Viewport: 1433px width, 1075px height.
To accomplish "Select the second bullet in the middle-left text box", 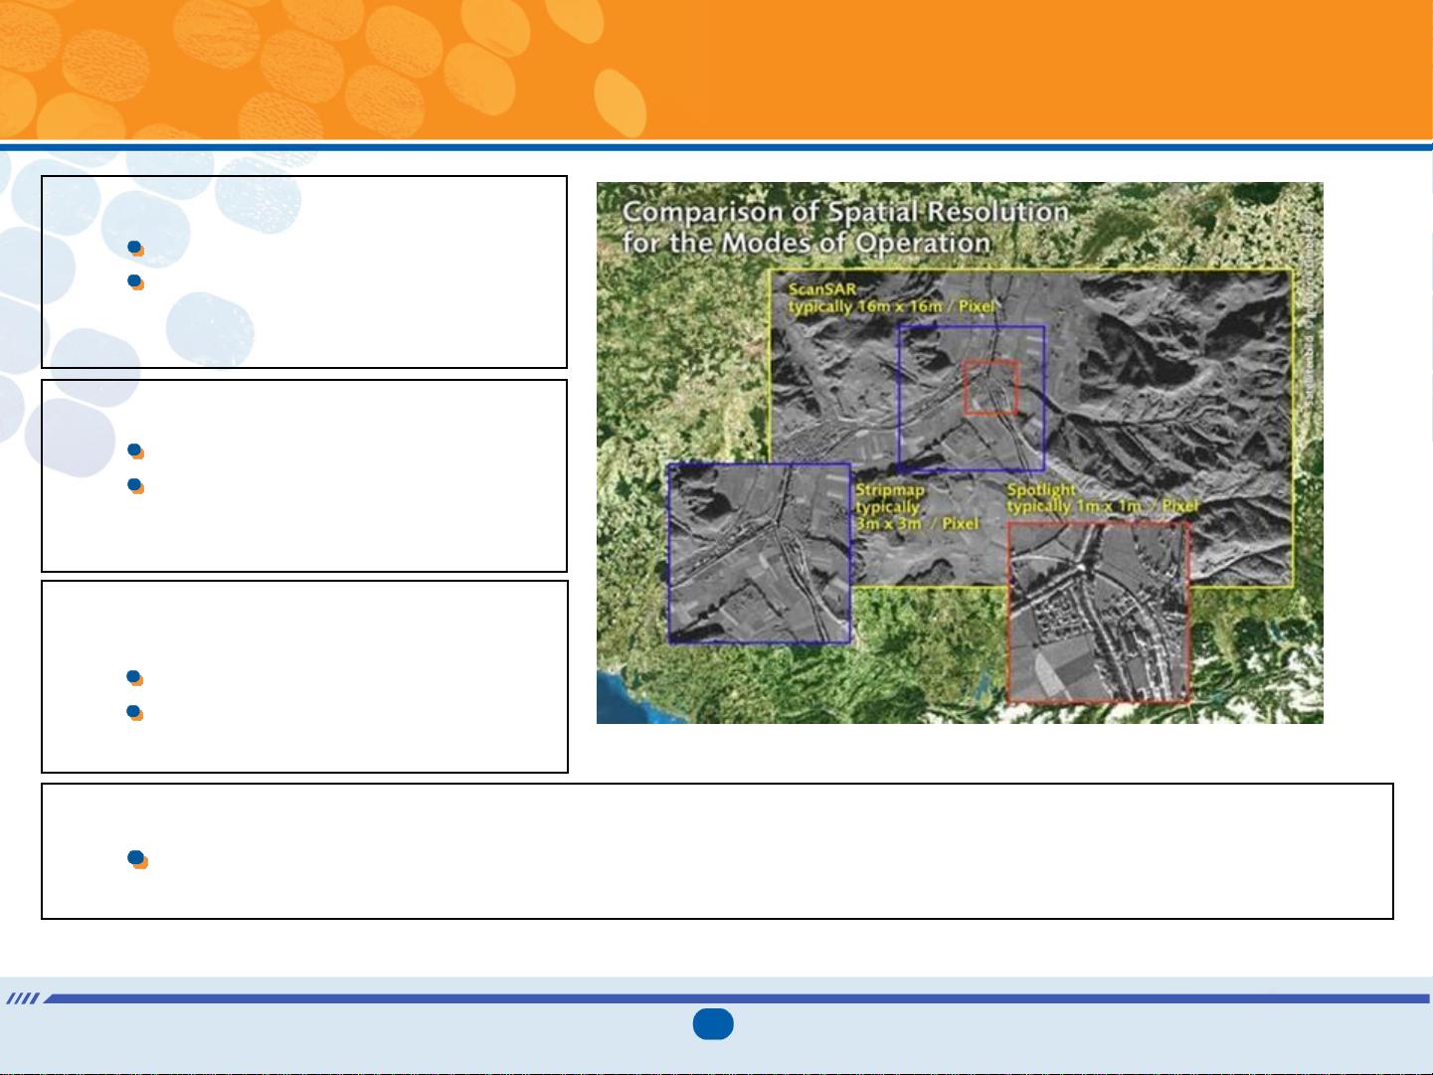I will [136, 486].
